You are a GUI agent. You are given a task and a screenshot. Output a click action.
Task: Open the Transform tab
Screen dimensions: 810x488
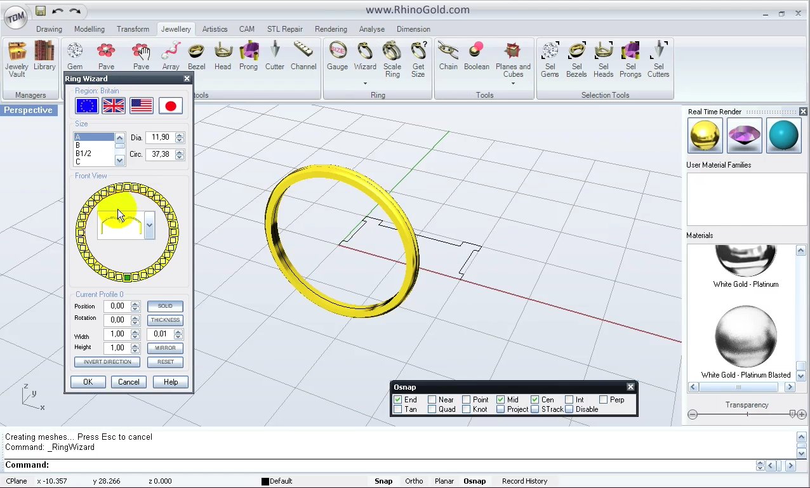133,29
